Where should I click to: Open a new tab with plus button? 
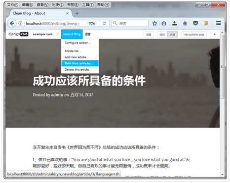77,13
